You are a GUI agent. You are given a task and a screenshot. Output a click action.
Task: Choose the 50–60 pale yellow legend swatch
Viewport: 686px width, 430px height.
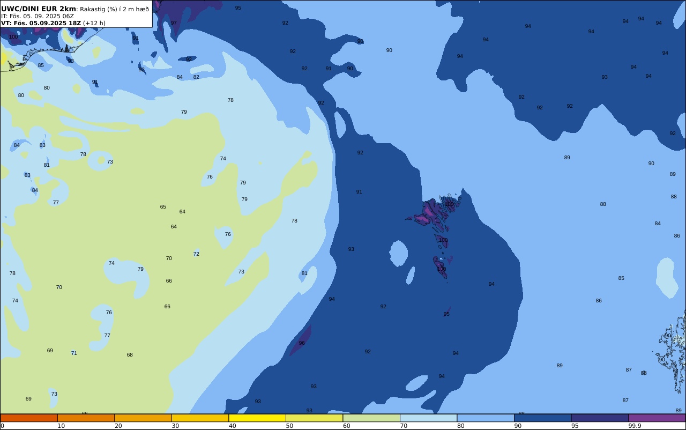tap(315, 418)
